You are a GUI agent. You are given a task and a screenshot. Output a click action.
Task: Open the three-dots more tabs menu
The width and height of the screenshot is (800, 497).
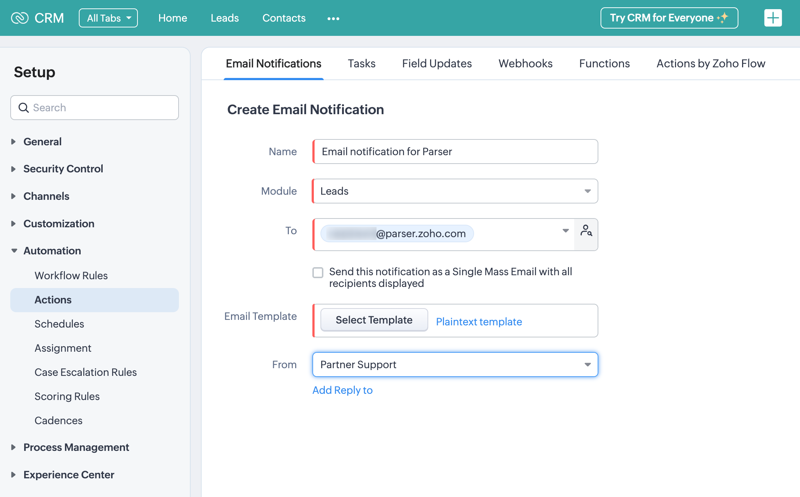pos(333,18)
